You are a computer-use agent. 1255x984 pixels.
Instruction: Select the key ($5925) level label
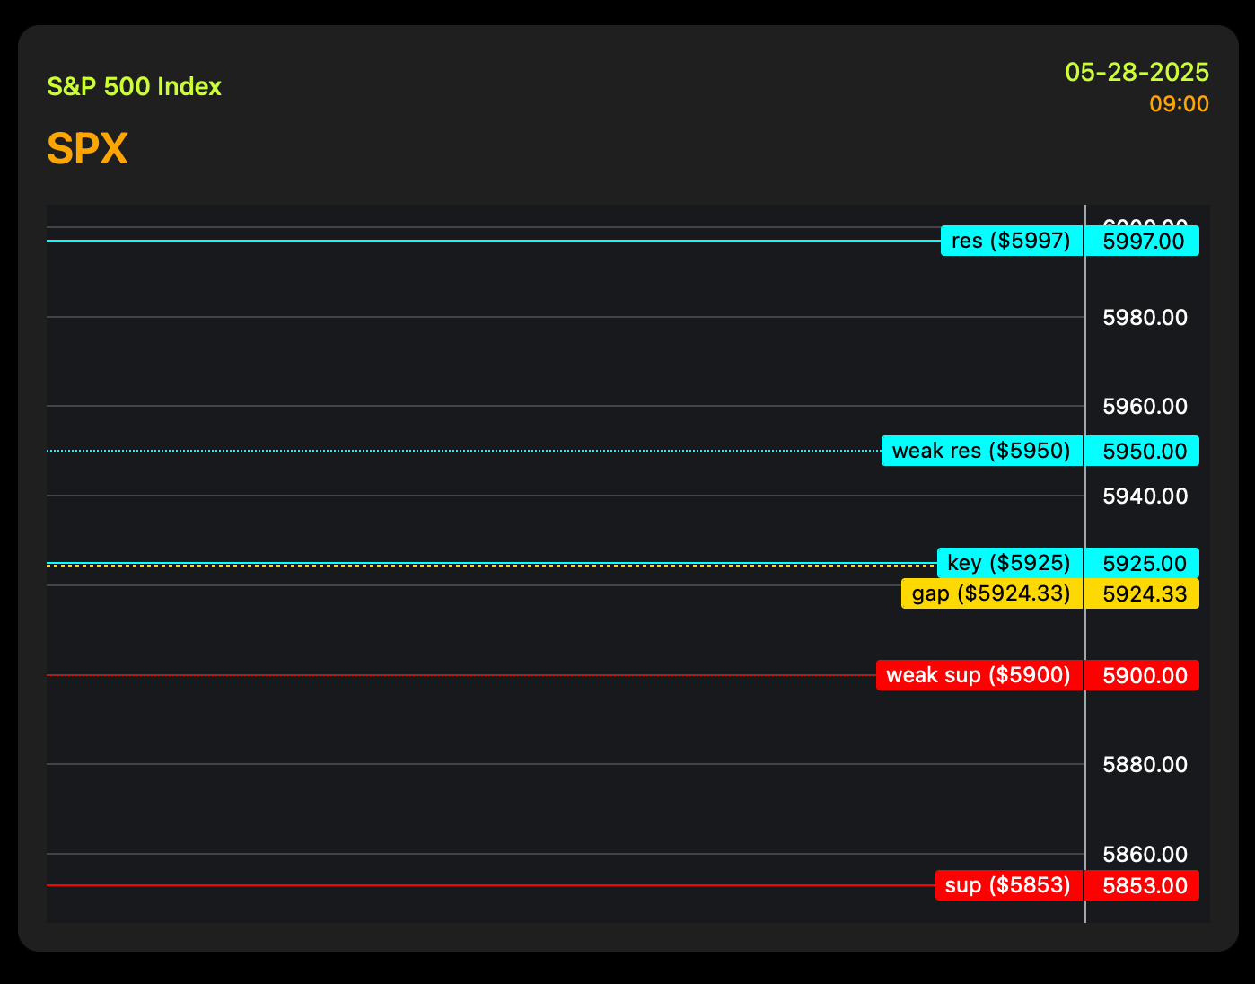1010,563
